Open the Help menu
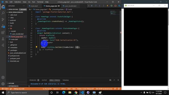 (x=47, y=2)
